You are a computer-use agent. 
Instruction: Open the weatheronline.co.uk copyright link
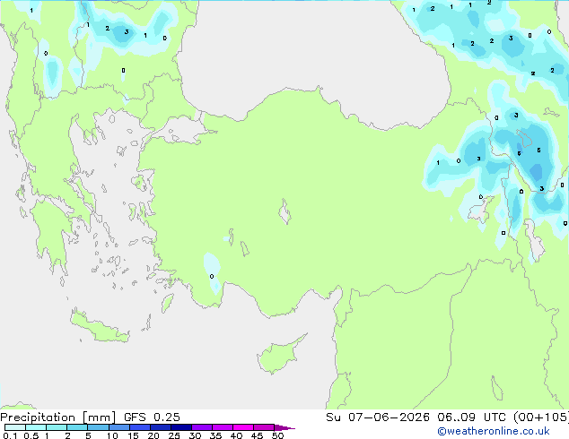click(494, 431)
